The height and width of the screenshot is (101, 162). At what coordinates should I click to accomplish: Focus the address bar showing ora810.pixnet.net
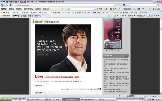tap(62, 5)
